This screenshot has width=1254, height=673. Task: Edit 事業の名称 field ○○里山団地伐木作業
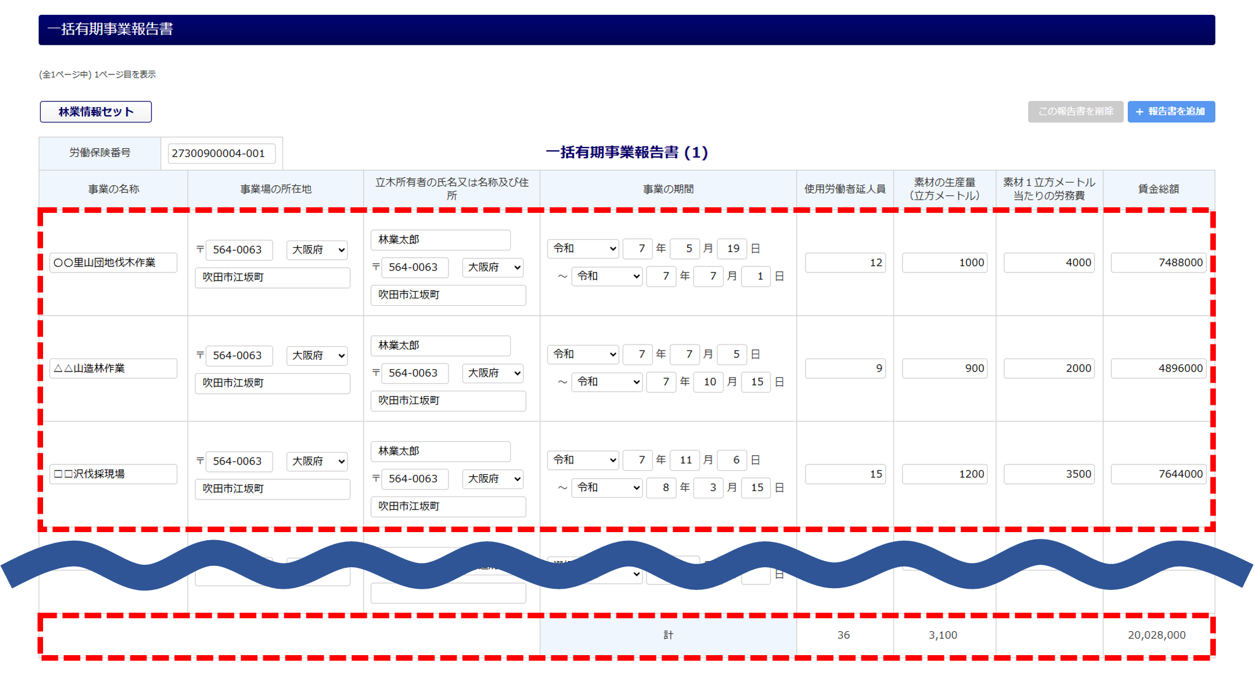pyautogui.click(x=113, y=263)
